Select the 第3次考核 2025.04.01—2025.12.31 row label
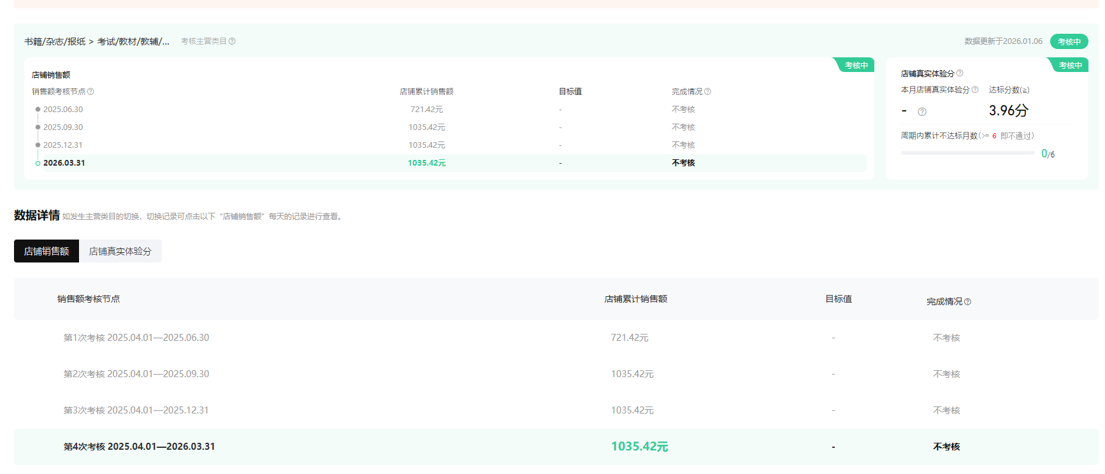Screen dimensions: 1105x474 pos(136,410)
